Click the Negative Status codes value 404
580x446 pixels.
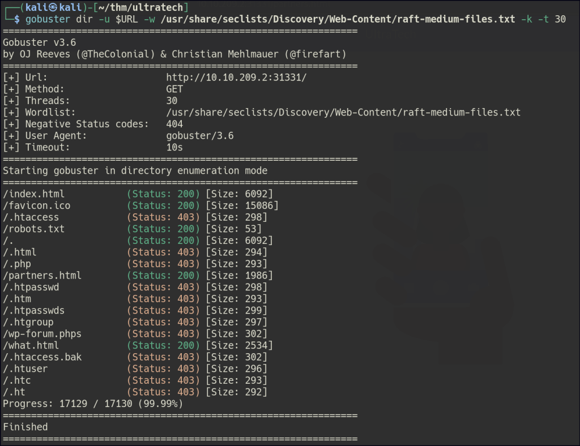tap(174, 124)
